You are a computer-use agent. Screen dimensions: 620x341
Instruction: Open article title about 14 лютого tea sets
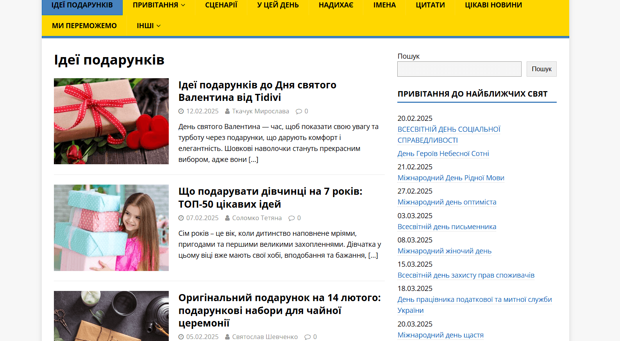(x=279, y=310)
